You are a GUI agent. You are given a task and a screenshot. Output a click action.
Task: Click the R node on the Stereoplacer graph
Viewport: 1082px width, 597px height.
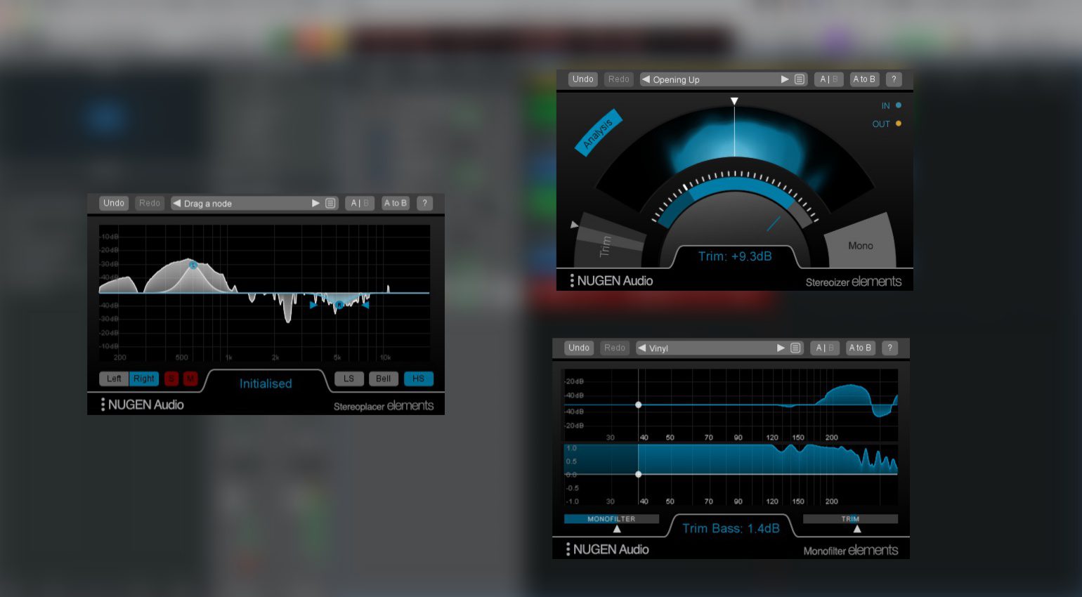[x=339, y=305]
